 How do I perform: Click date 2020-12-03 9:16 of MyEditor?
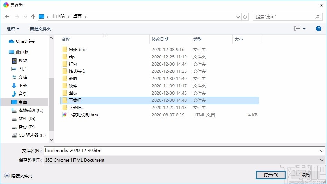coord(168,50)
